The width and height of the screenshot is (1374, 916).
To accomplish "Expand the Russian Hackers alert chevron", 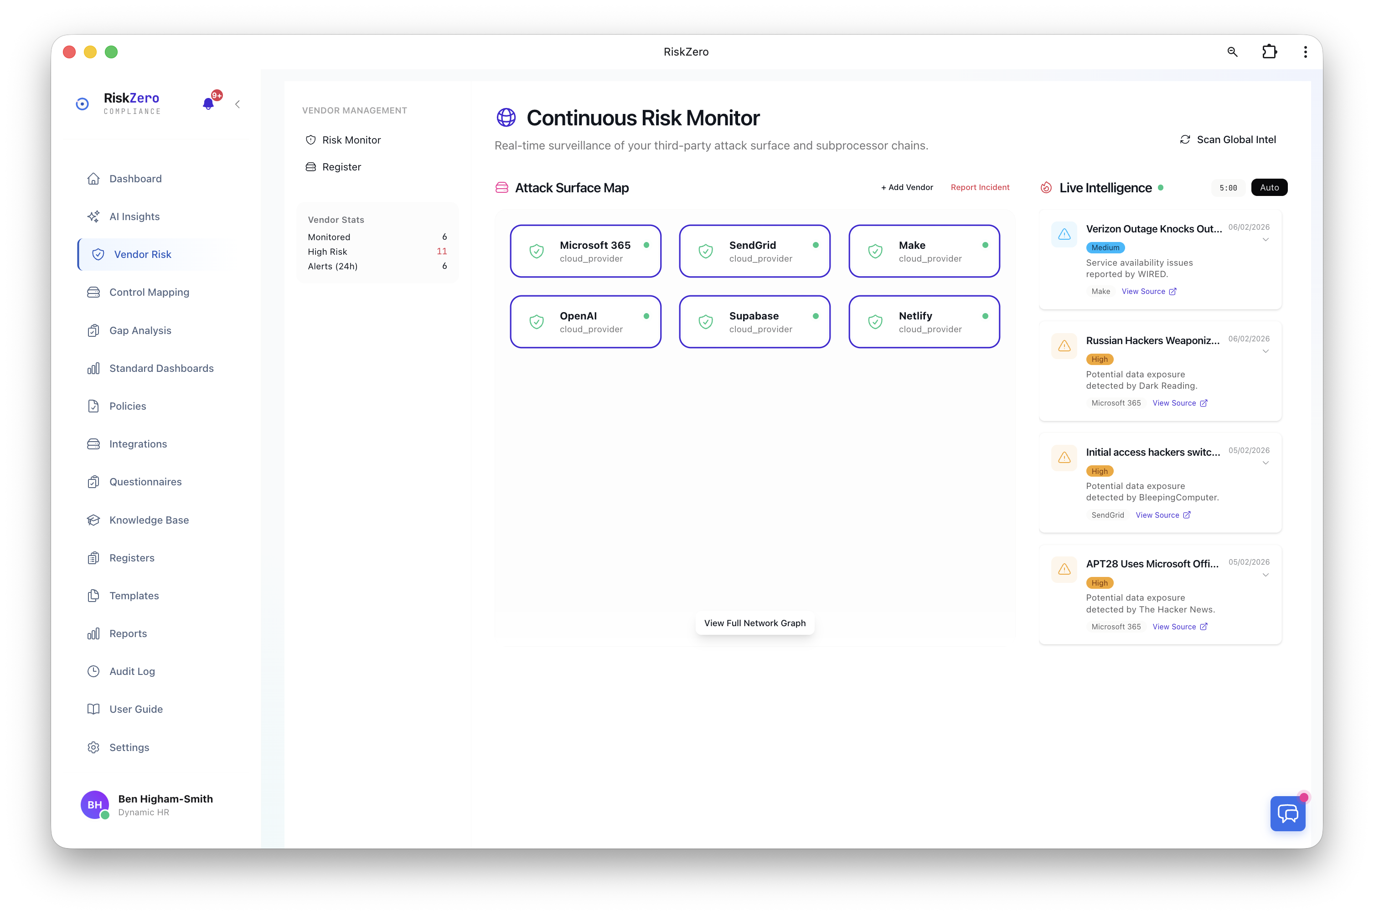I will [1266, 351].
